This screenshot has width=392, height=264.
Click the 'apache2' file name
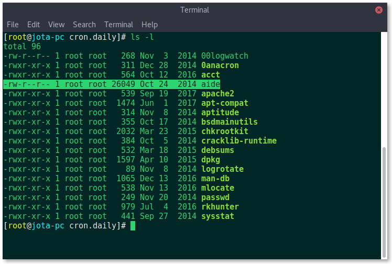tap(217, 94)
